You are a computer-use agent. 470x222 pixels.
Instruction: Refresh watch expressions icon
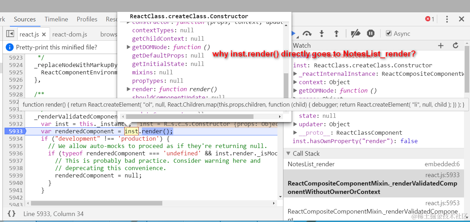tap(456, 46)
